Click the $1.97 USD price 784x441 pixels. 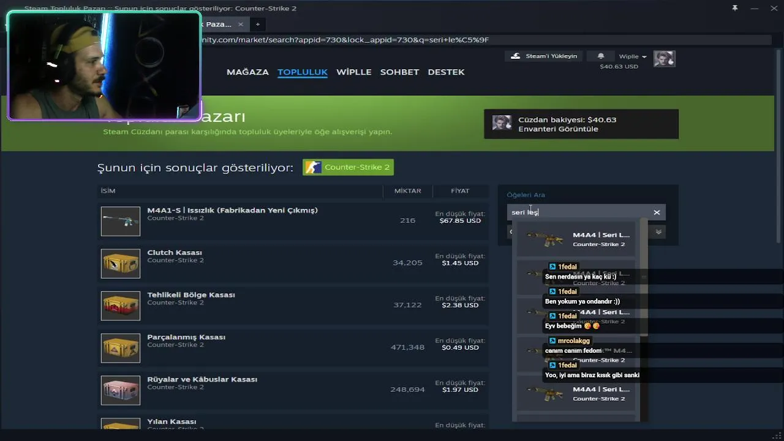460,390
